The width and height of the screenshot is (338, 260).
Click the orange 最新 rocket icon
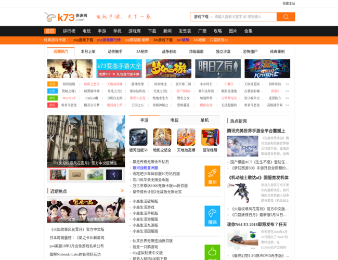(x=212, y=176)
